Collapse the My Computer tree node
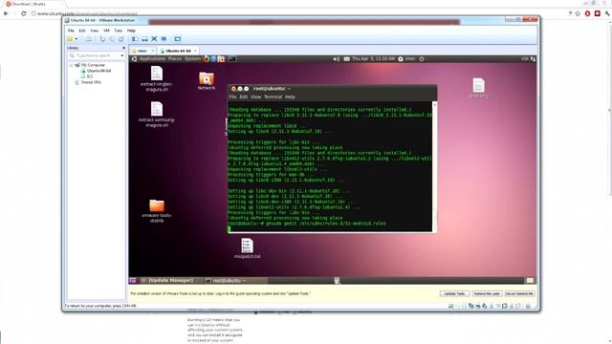The width and height of the screenshot is (612, 344). coord(72,65)
